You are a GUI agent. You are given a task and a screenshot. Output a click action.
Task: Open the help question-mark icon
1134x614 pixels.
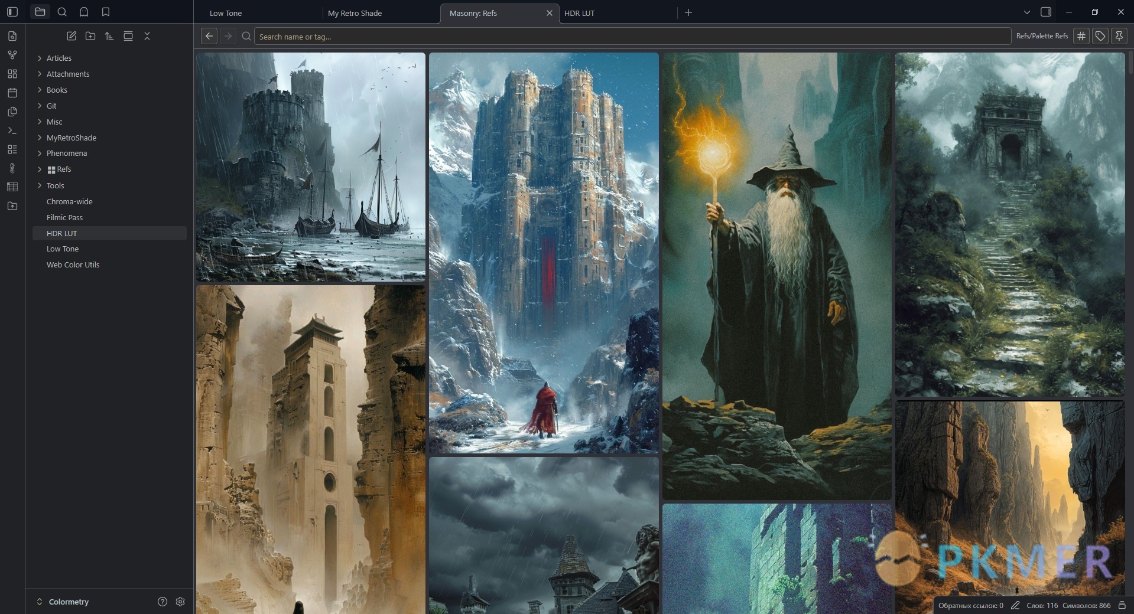pyautogui.click(x=163, y=602)
